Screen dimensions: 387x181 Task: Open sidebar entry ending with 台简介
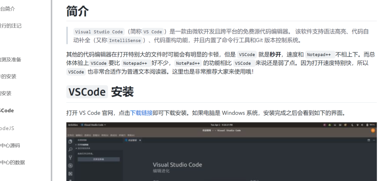[8, 9]
